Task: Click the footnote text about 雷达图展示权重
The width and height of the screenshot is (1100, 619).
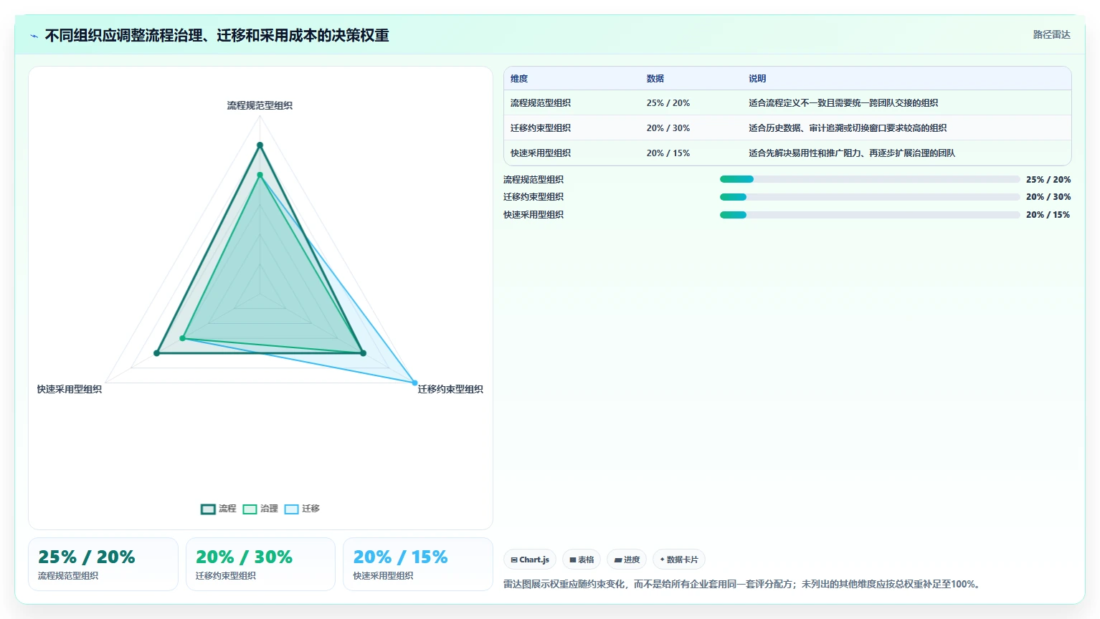Action: (x=742, y=584)
